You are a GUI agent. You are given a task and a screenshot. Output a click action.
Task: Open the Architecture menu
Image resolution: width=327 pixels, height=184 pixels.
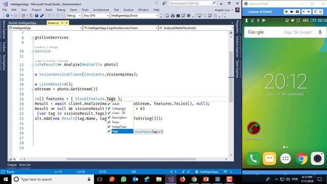[101, 10]
